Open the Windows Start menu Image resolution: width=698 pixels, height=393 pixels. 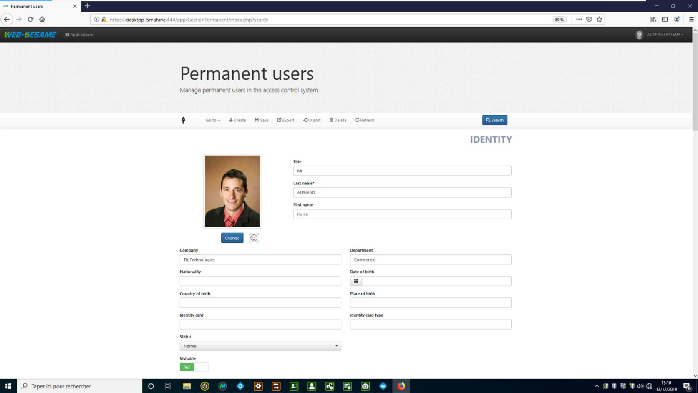8,386
